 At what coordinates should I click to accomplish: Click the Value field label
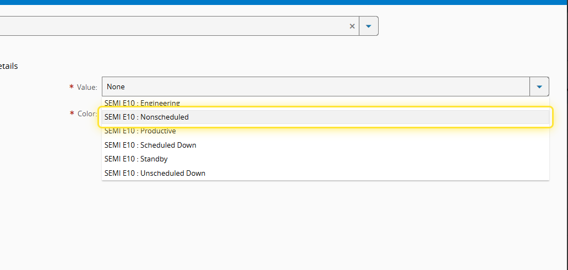tap(87, 87)
